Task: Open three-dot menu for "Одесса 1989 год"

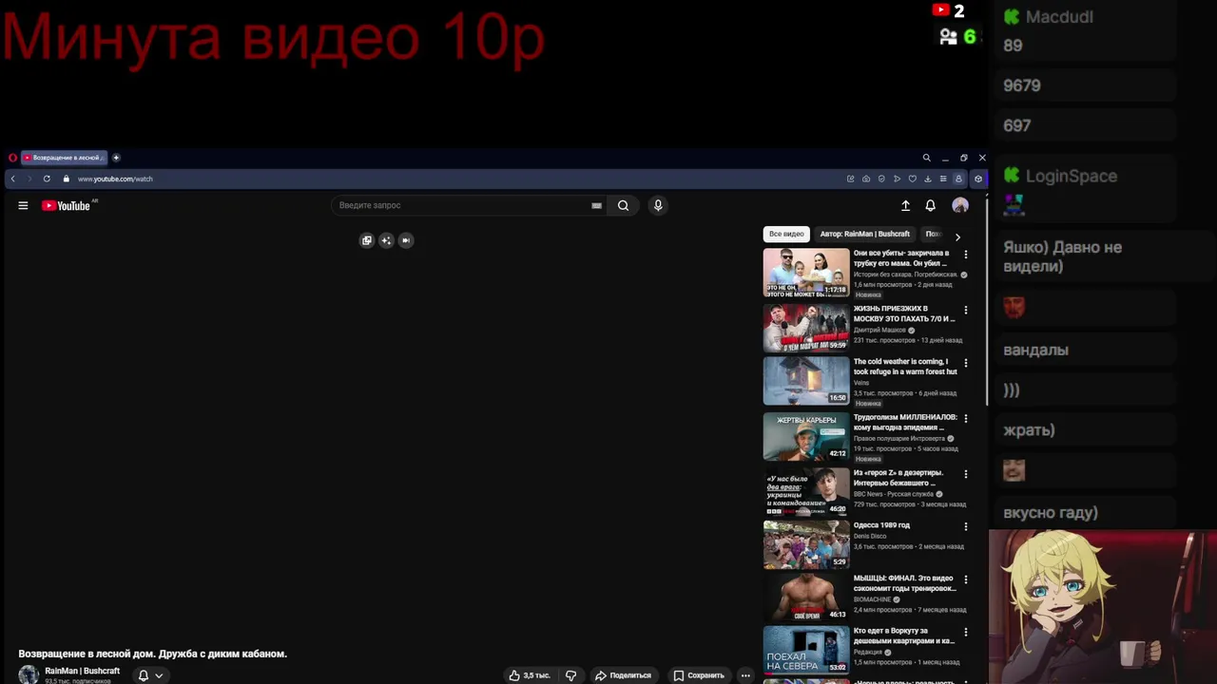Action: (x=966, y=526)
